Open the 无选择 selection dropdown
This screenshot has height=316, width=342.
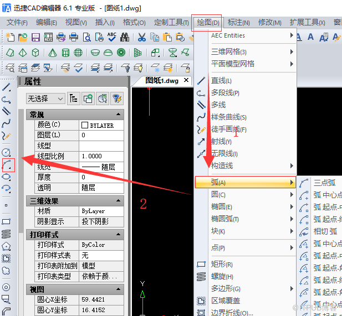[x=45, y=99]
